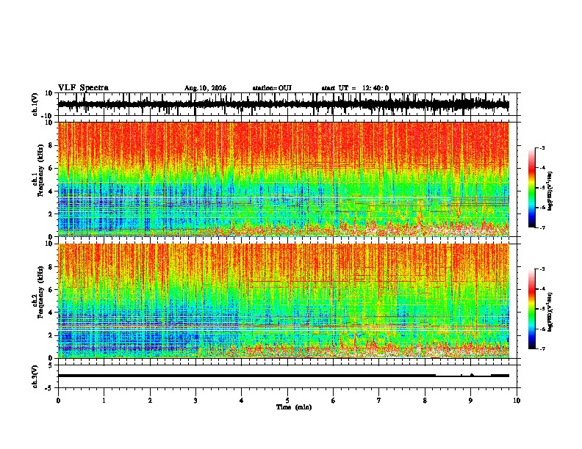The image size is (582, 449).
Task: Click the ch.1 spectrogram panel
Action: [283, 179]
